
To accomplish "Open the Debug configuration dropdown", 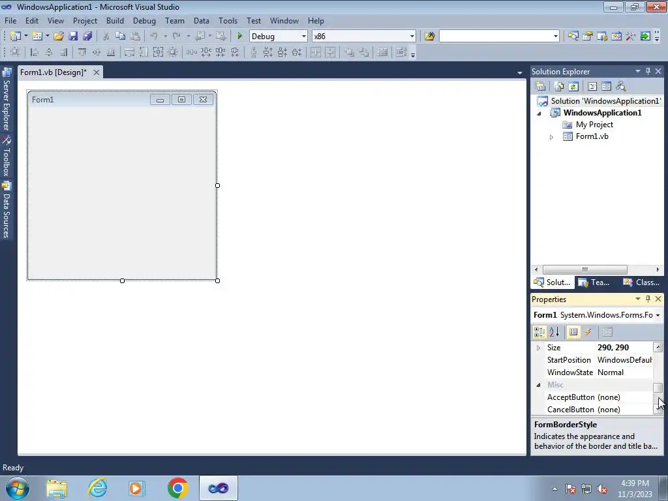I will point(304,37).
